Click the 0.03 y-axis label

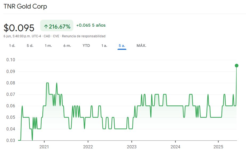click(x=11, y=140)
